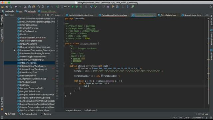Open the Project panel gear settings
Screen dimensions: 213x120
(48, 15)
